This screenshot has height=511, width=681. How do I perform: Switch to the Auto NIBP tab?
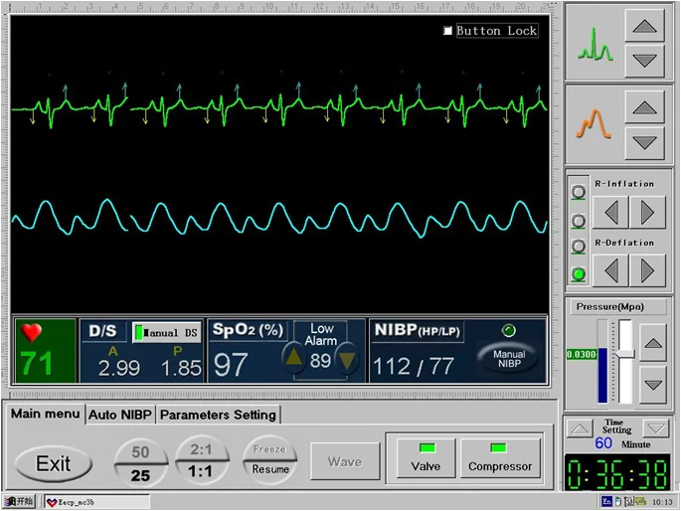coord(119,415)
